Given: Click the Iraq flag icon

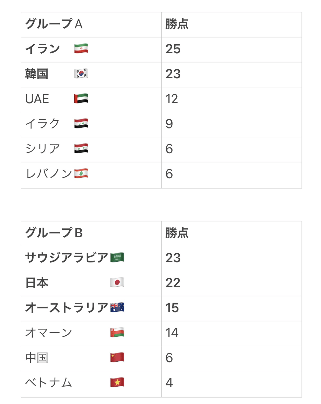Looking at the screenshot, I should pos(81,123).
